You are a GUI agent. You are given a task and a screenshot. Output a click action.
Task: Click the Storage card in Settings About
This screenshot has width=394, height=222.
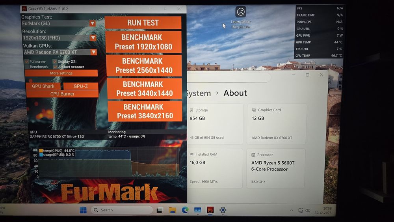[x=216, y=124]
